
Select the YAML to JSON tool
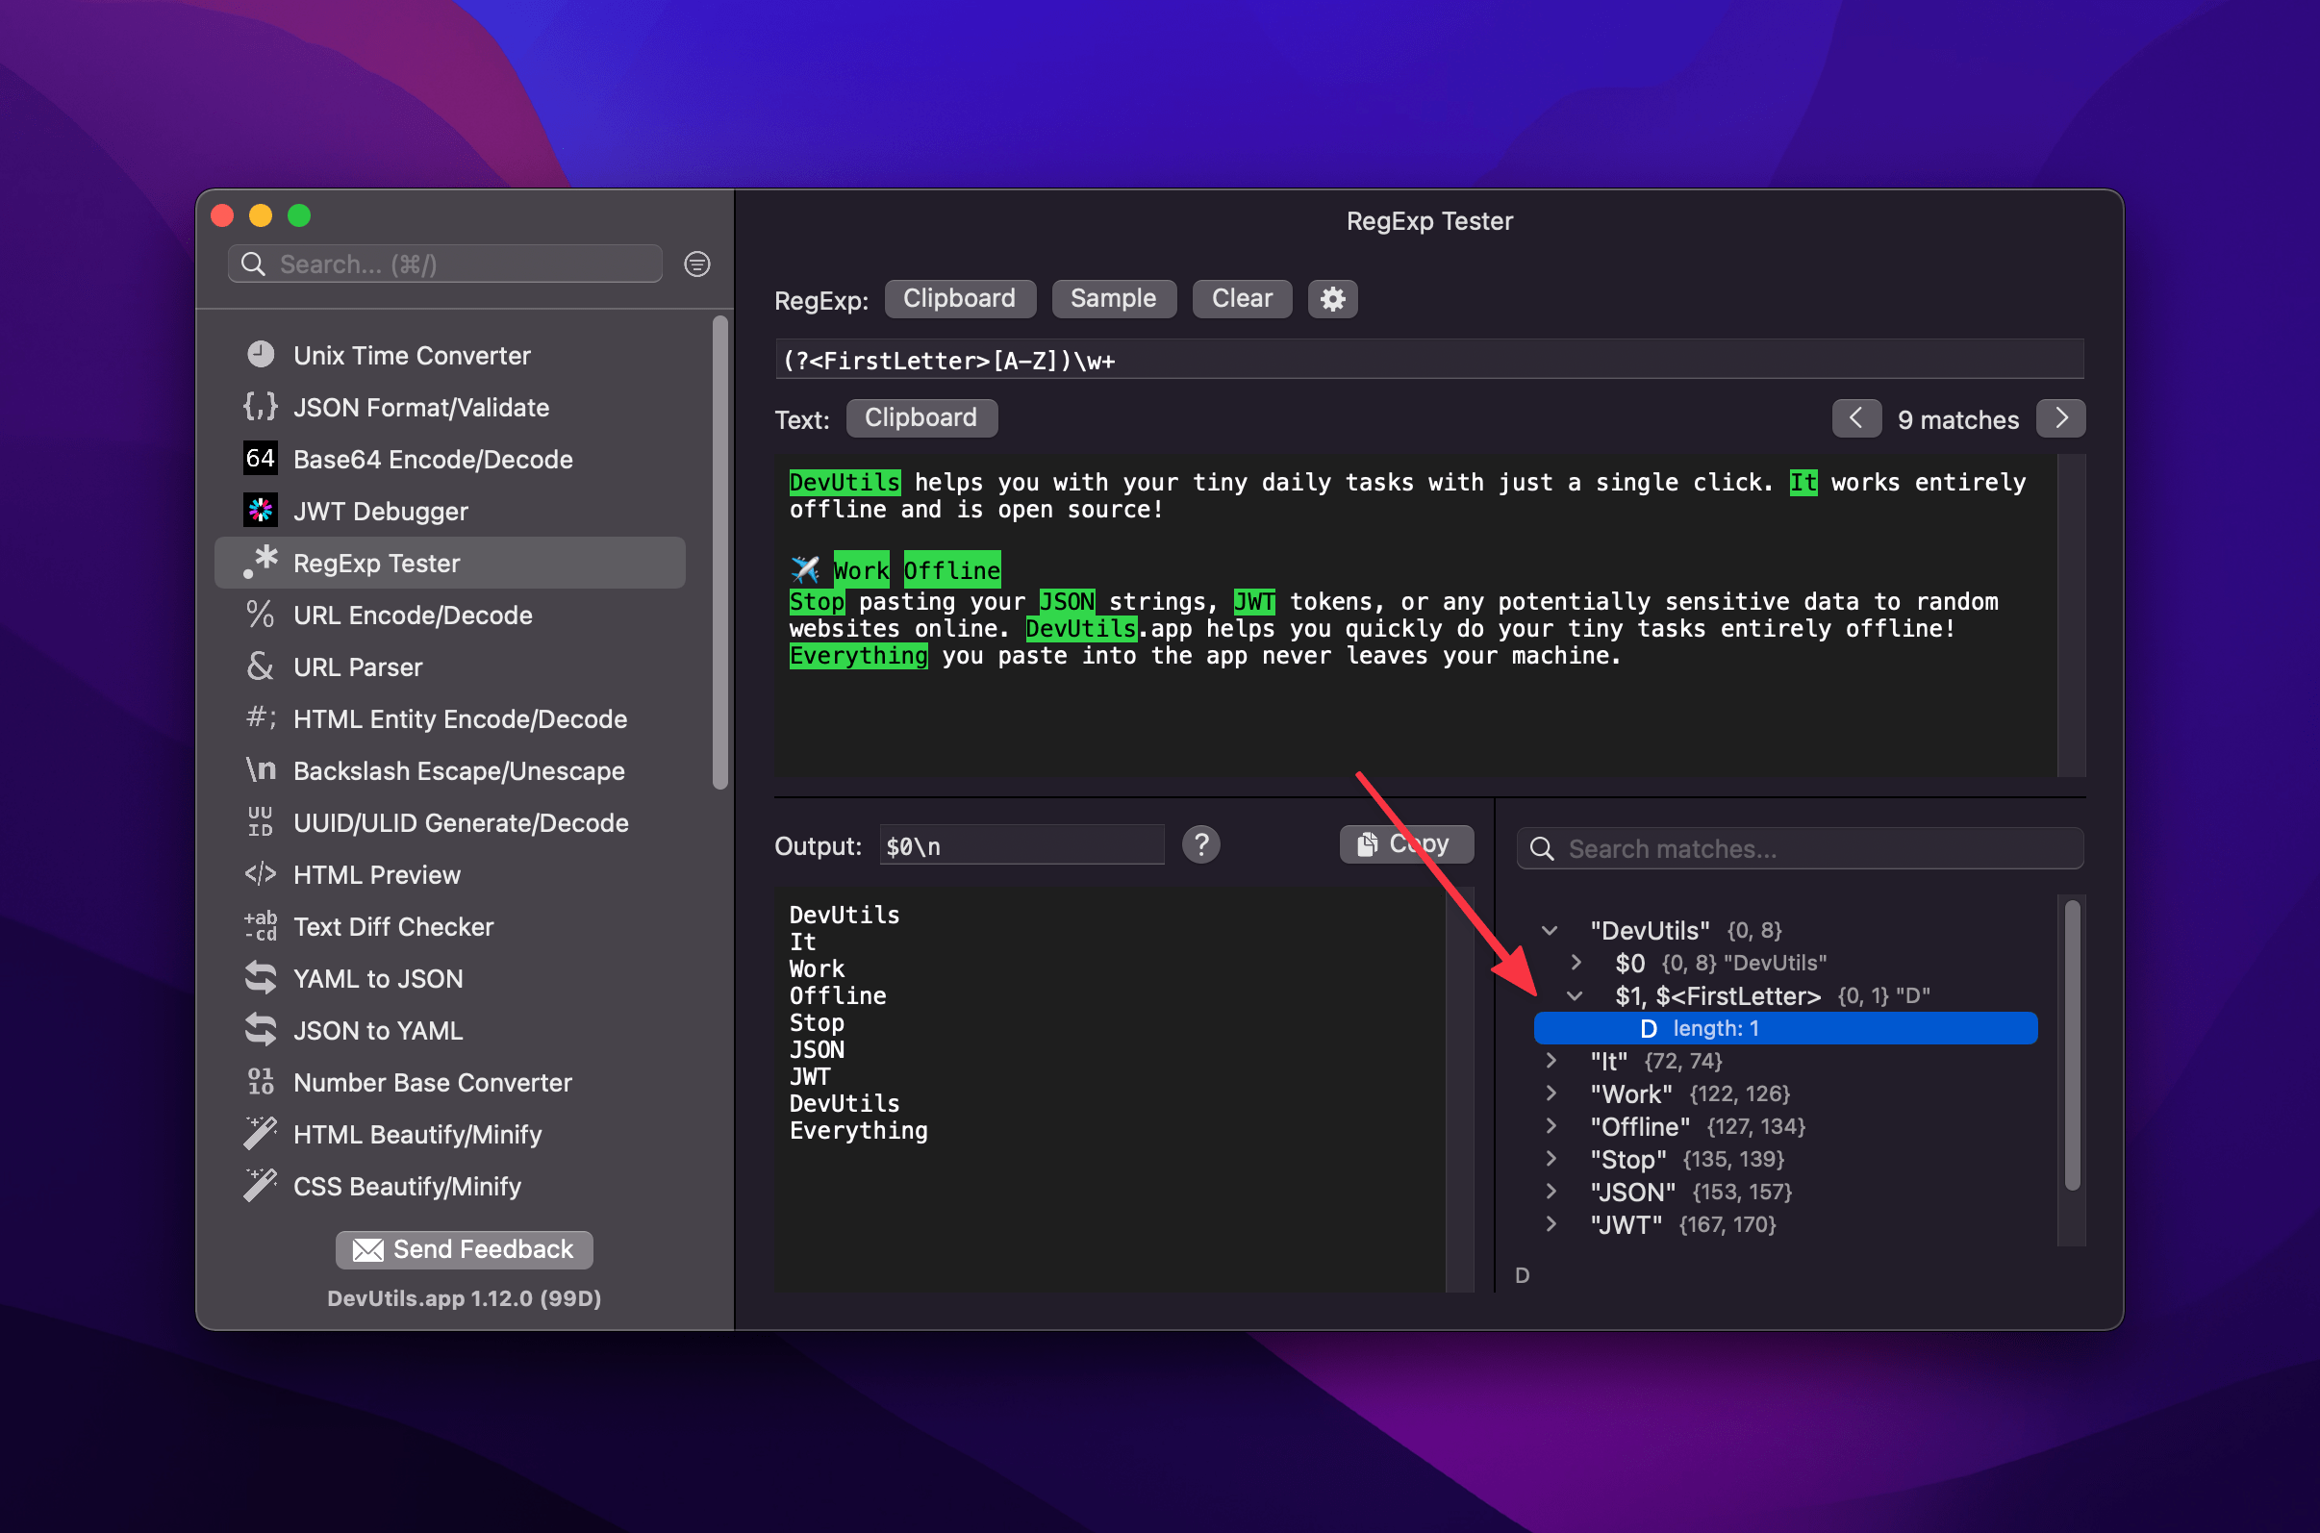pyautogui.click(x=377, y=978)
